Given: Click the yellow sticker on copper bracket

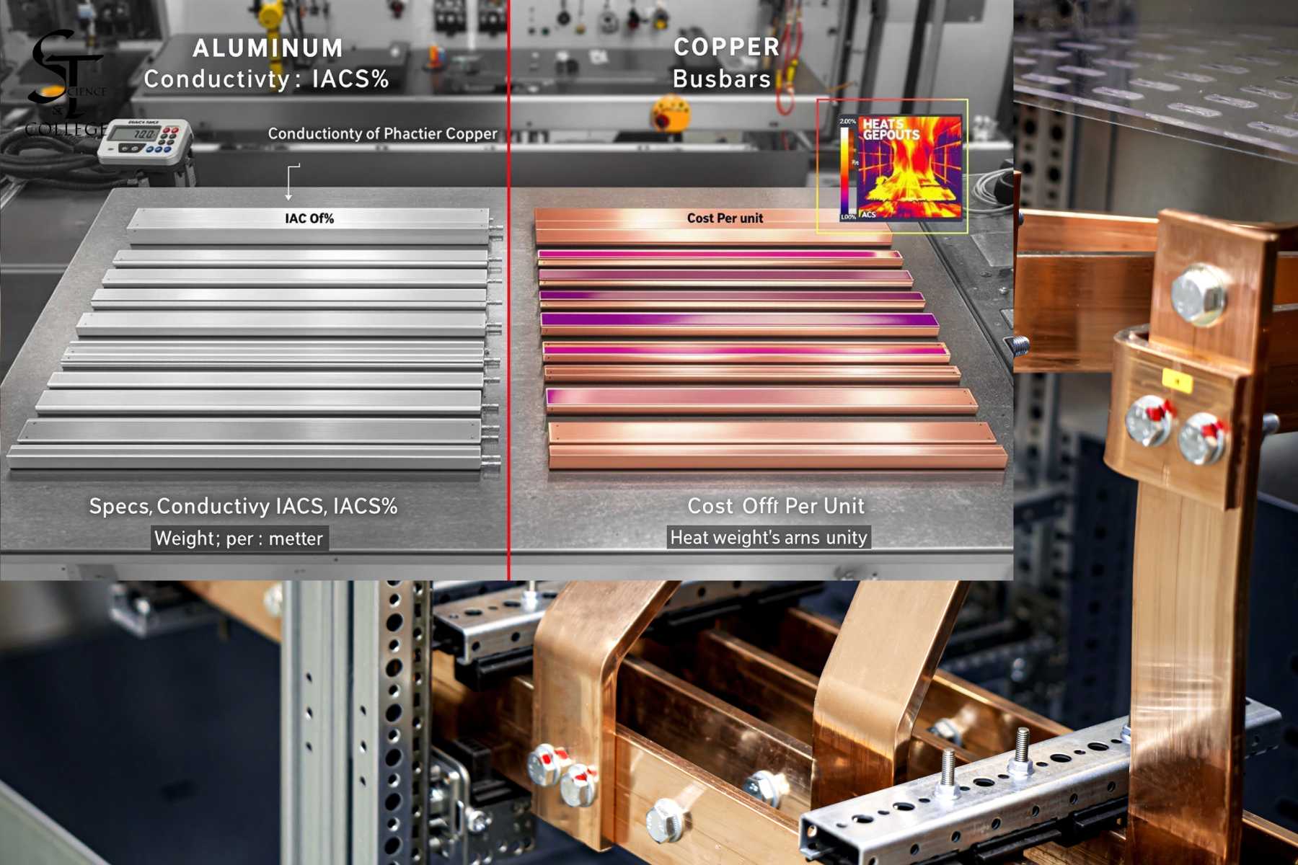Looking at the screenshot, I should pyautogui.click(x=1177, y=380).
